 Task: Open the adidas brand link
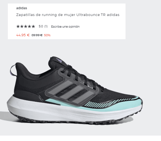[22, 8]
